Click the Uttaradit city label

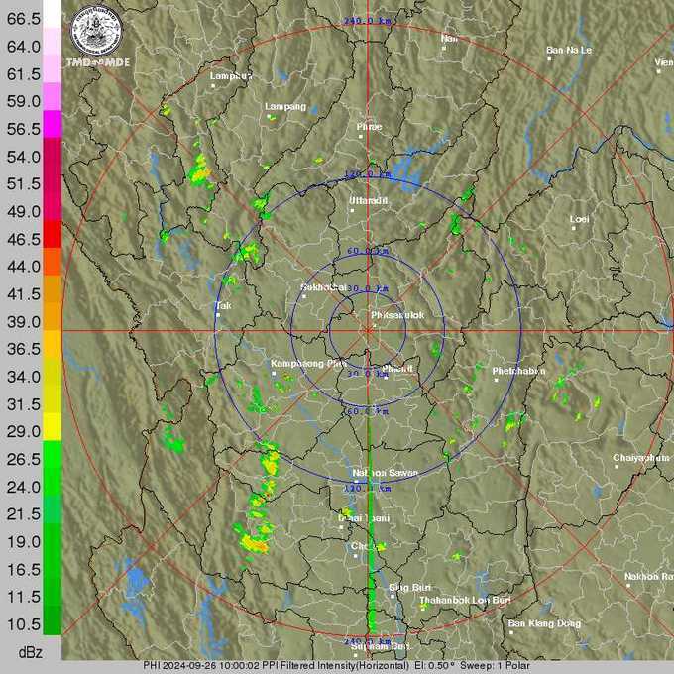[369, 201]
